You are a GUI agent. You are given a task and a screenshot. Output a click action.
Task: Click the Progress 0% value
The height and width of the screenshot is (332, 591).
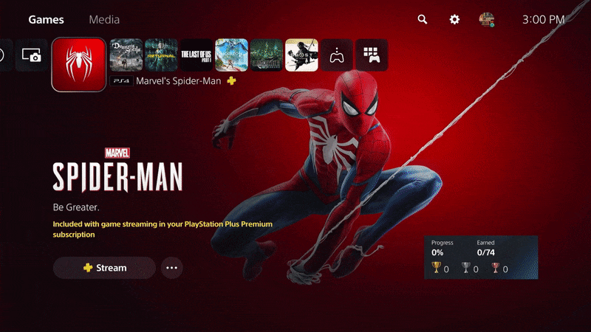(437, 252)
